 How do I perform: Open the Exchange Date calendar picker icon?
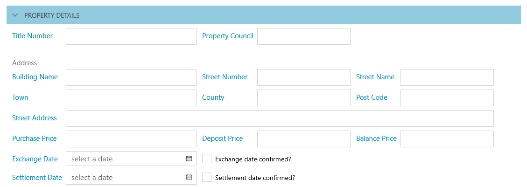[189, 159]
